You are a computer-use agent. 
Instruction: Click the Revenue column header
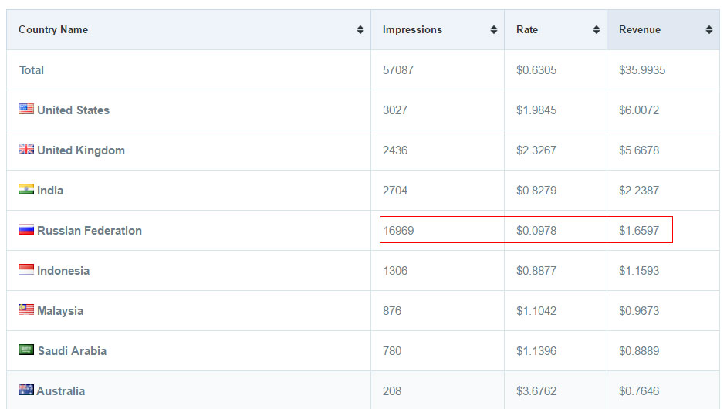coord(640,30)
